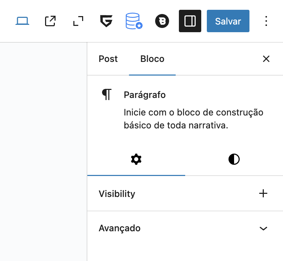Switch to the Post tab
Image resolution: width=283 pixels, height=261 pixels.
[x=108, y=59]
